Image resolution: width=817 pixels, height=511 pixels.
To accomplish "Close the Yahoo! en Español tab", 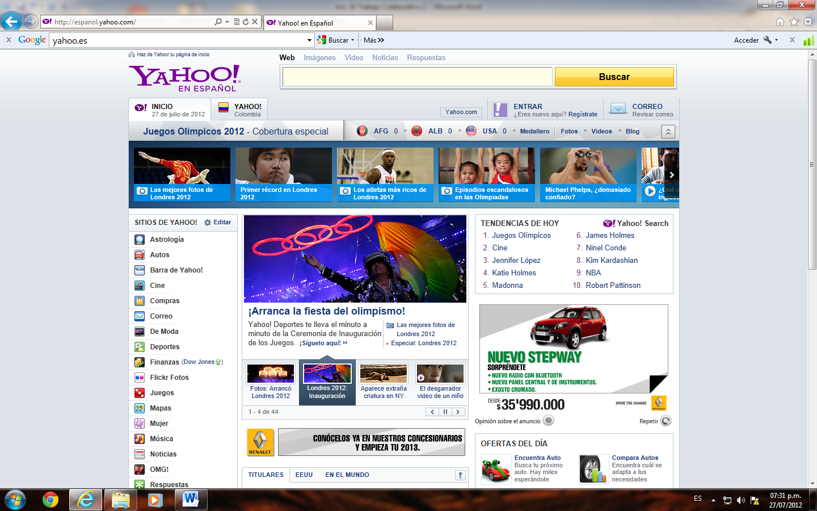I will pyautogui.click(x=370, y=23).
